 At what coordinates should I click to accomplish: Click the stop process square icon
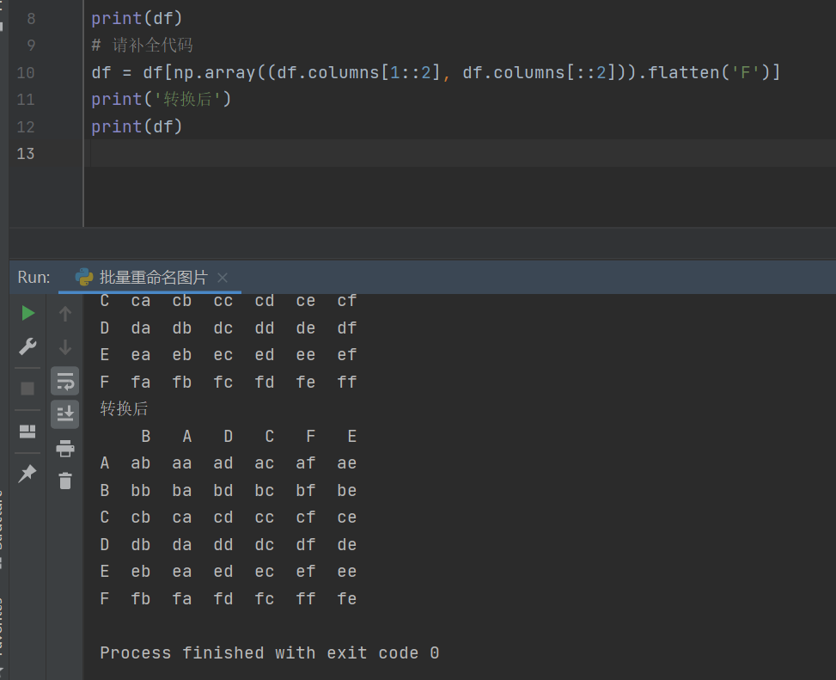27,389
